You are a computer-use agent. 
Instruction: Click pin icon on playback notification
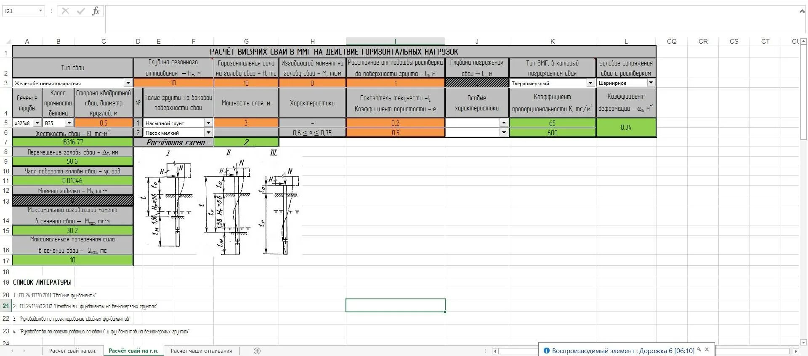click(x=699, y=349)
